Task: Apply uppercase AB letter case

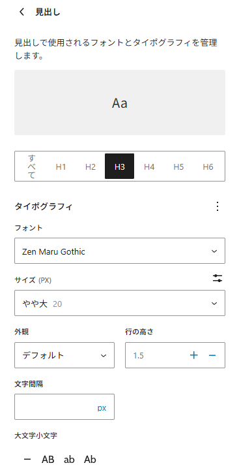Action: (48, 459)
